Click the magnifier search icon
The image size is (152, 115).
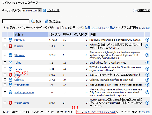[x=33, y=21]
